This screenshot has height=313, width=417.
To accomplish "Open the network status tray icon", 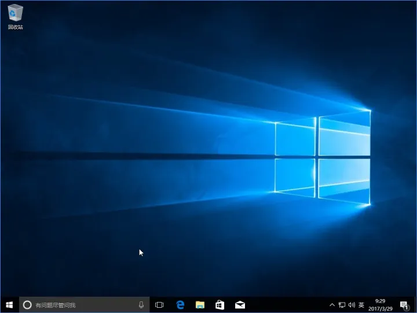I will 342,305.
